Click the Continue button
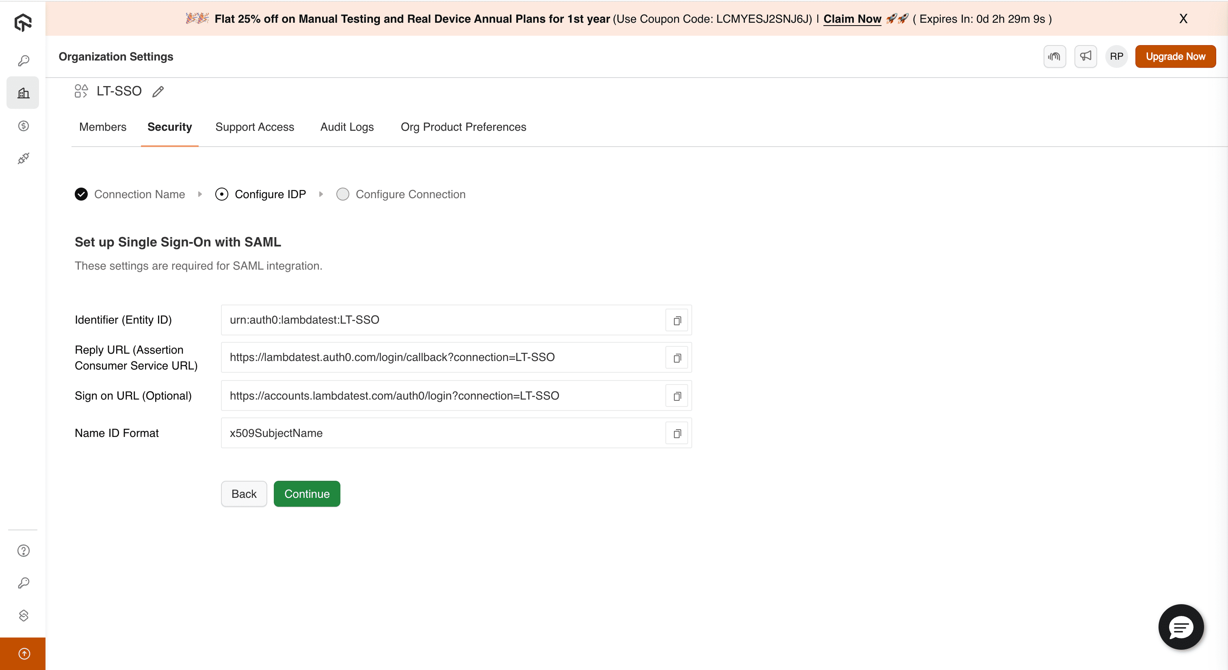Viewport: 1228px width, 670px height. pyautogui.click(x=307, y=493)
